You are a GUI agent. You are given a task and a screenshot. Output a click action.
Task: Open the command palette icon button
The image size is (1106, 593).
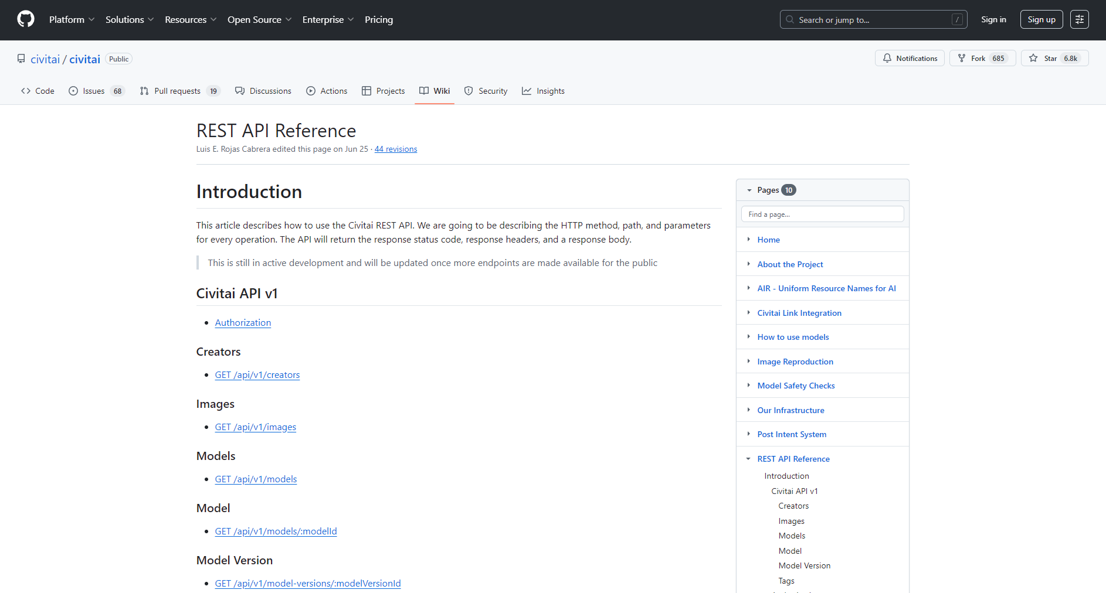(1079, 19)
